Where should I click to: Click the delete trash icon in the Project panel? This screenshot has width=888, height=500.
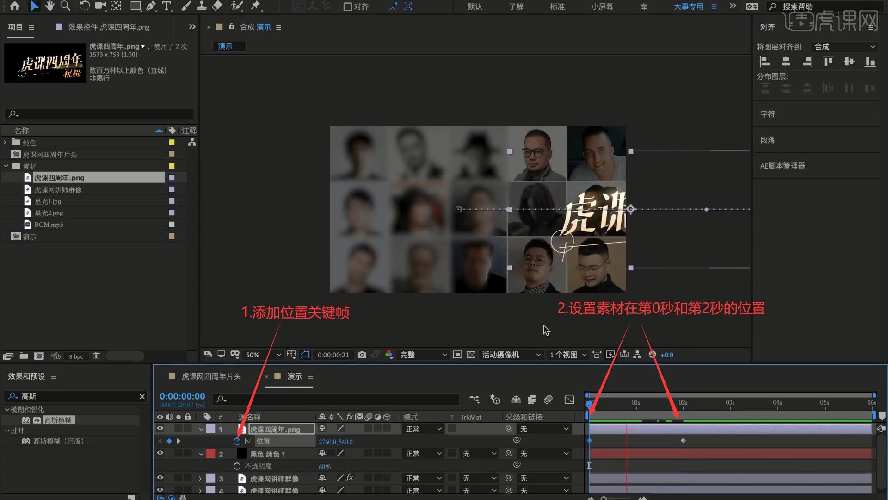click(96, 356)
